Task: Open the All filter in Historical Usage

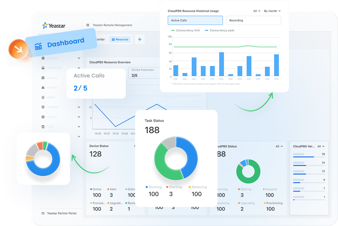Action: coord(257,11)
